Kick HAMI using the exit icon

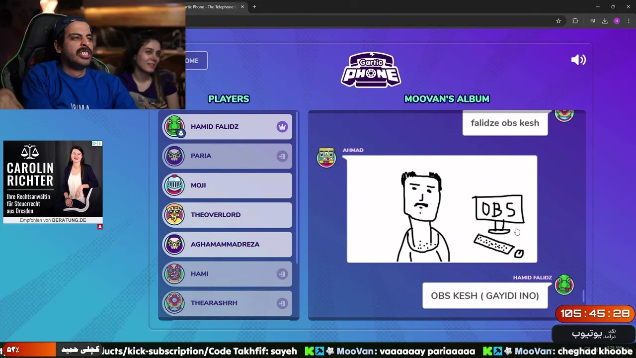click(282, 274)
